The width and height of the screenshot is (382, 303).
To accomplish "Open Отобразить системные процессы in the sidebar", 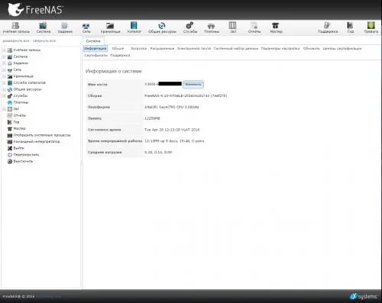I will (x=39, y=135).
